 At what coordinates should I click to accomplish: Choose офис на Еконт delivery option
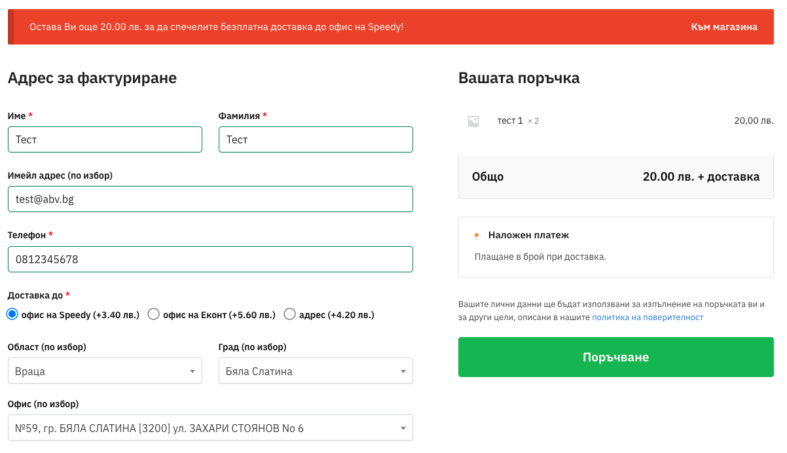[x=154, y=314]
